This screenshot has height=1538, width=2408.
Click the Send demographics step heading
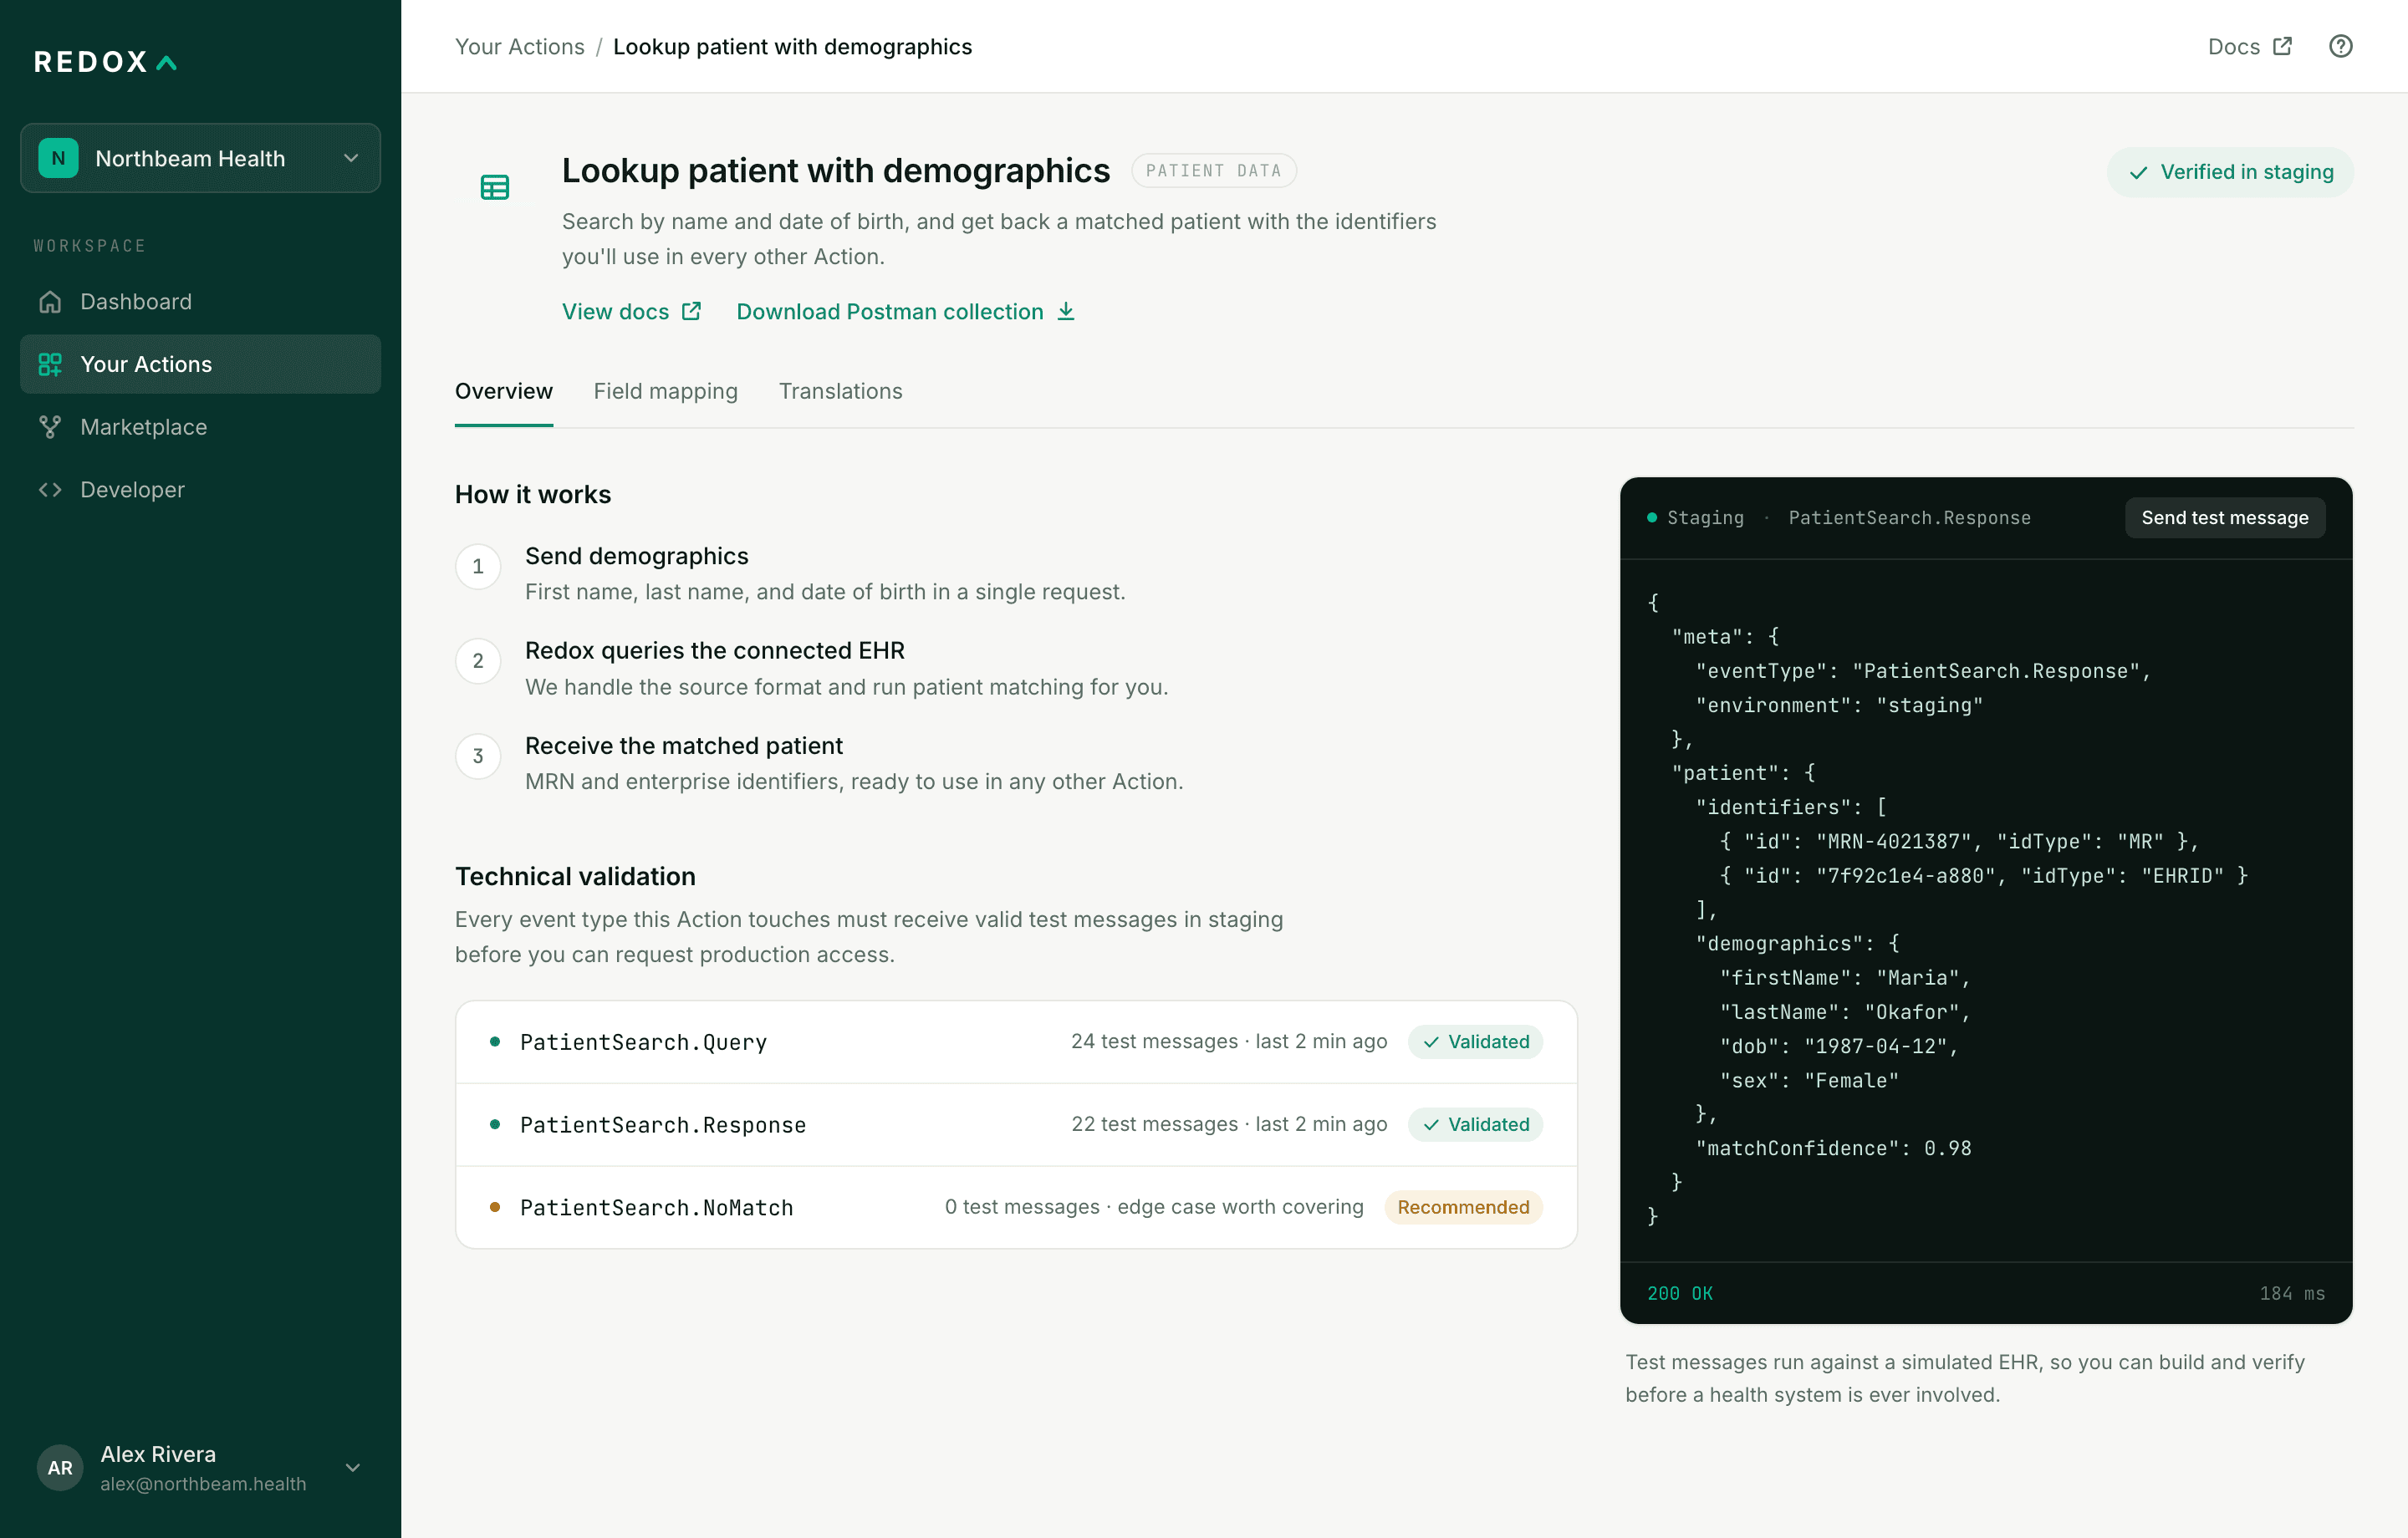636,556
